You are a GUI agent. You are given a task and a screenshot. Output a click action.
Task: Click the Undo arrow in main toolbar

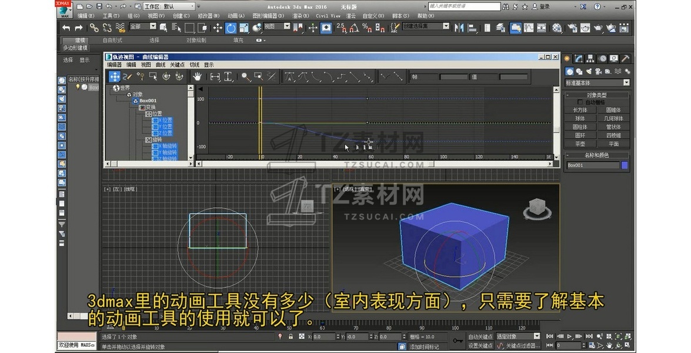point(66,28)
